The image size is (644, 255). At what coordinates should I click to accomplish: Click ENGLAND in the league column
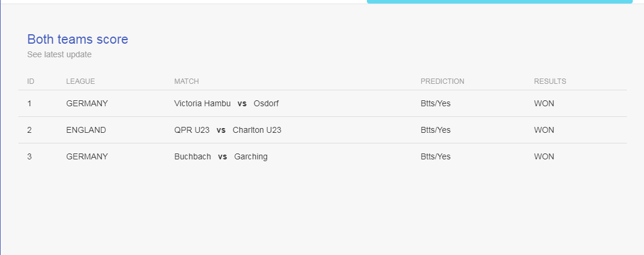tap(86, 130)
